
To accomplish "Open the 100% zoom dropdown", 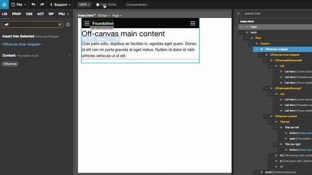I will tap(84, 4).
